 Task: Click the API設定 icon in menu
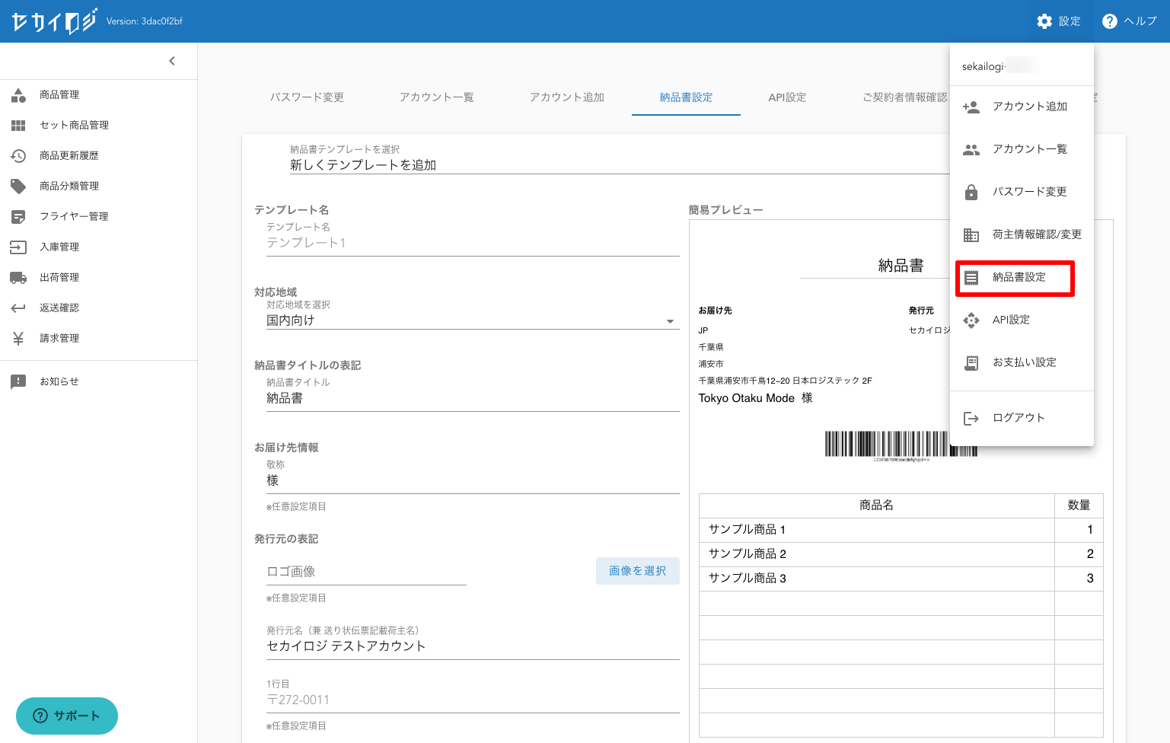pos(971,320)
